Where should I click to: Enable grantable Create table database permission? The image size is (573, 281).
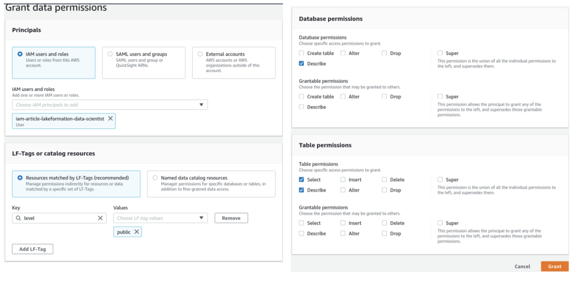click(301, 96)
